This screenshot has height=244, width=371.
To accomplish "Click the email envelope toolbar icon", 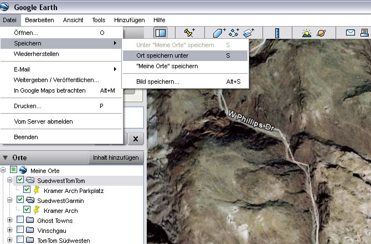I will [351, 33].
